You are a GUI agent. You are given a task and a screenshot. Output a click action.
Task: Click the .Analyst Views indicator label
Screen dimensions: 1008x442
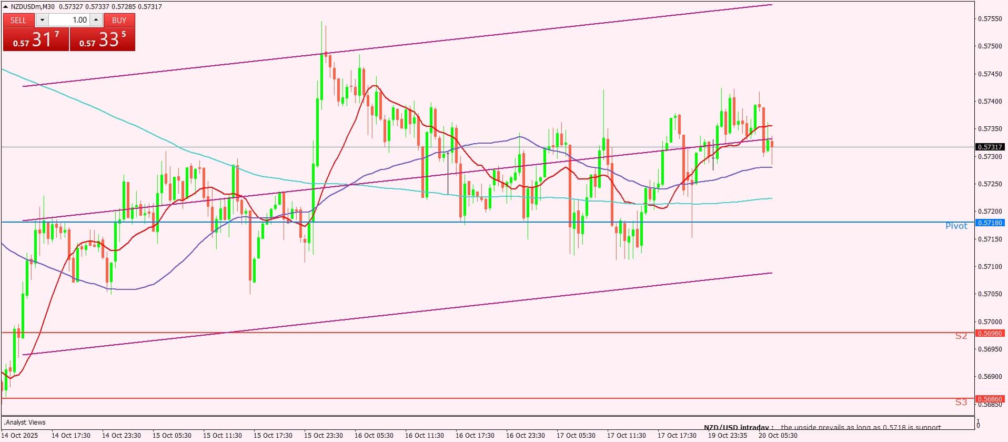pyautogui.click(x=25, y=422)
